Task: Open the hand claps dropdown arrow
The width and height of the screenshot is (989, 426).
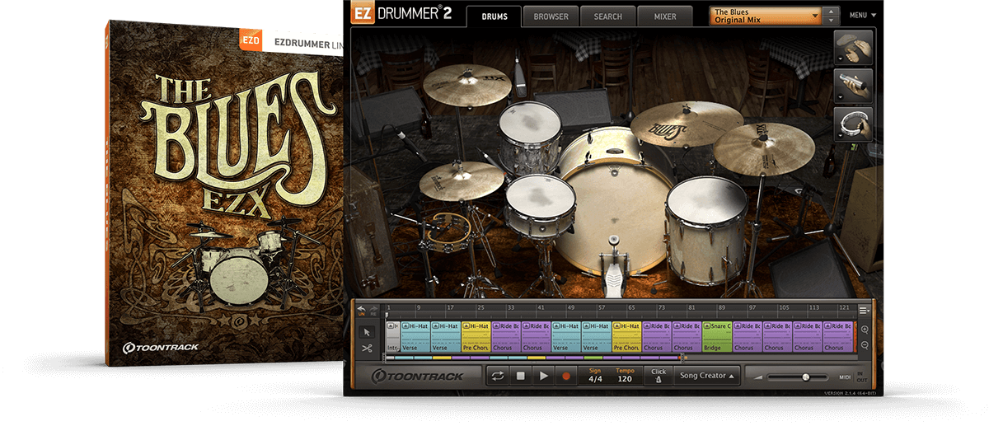Action: coord(840,60)
